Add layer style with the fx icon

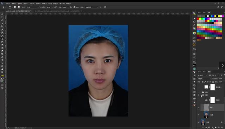(206, 128)
